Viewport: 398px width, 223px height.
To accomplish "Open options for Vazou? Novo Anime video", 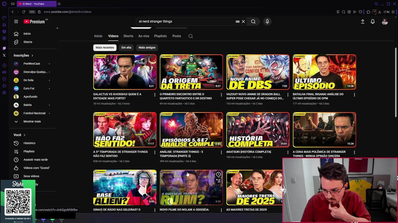I will 288,95.
